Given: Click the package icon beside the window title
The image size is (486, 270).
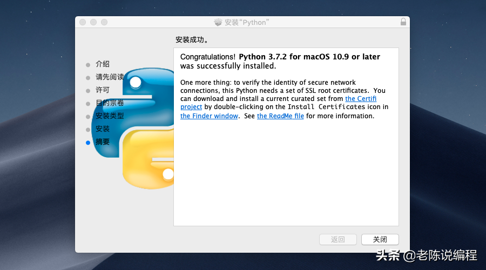Looking at the screenshot, I should [x=218, y=22].
